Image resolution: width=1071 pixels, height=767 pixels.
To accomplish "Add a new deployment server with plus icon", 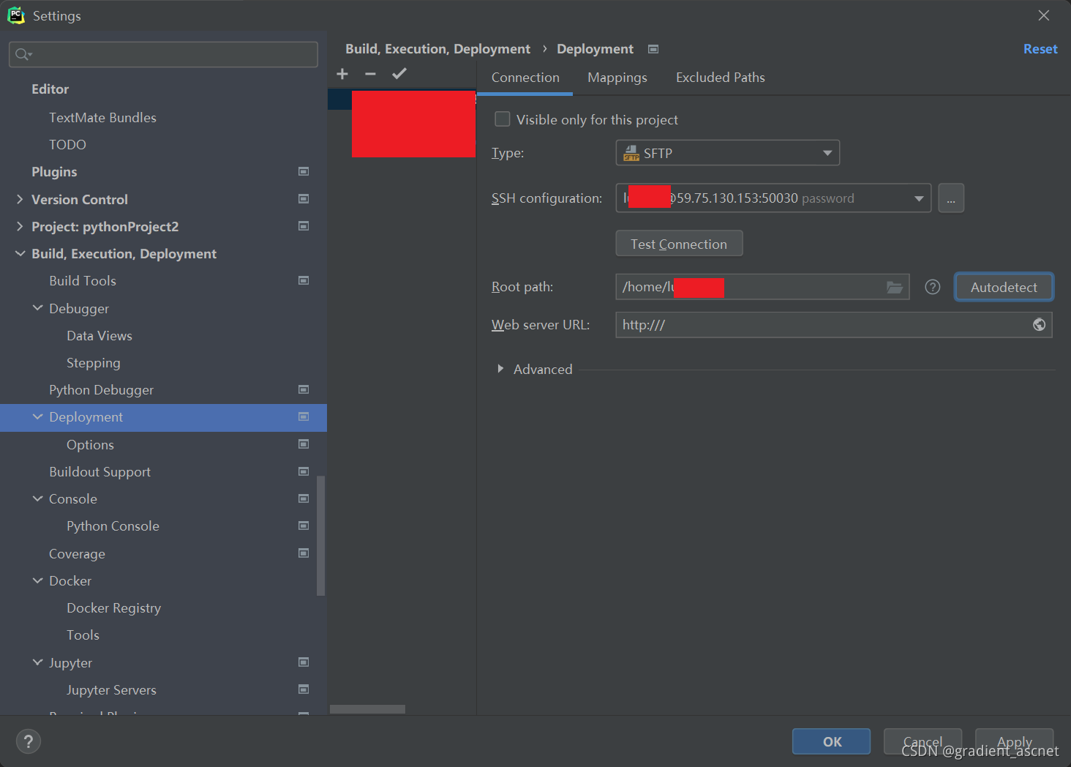I will [342, 74].
